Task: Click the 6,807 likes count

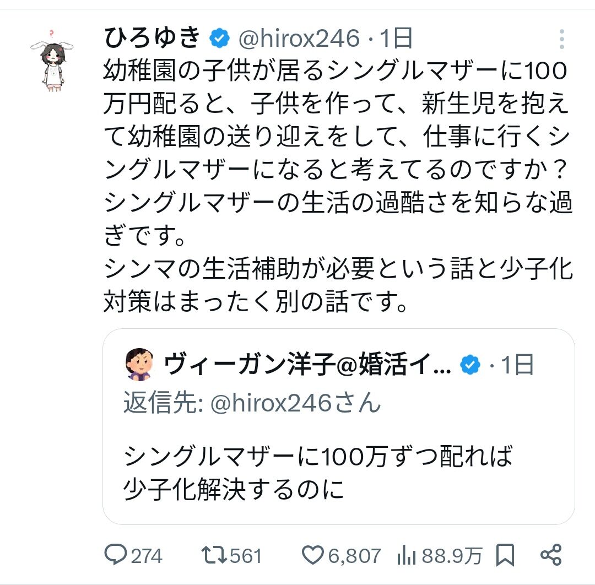Action: [354, 556]
